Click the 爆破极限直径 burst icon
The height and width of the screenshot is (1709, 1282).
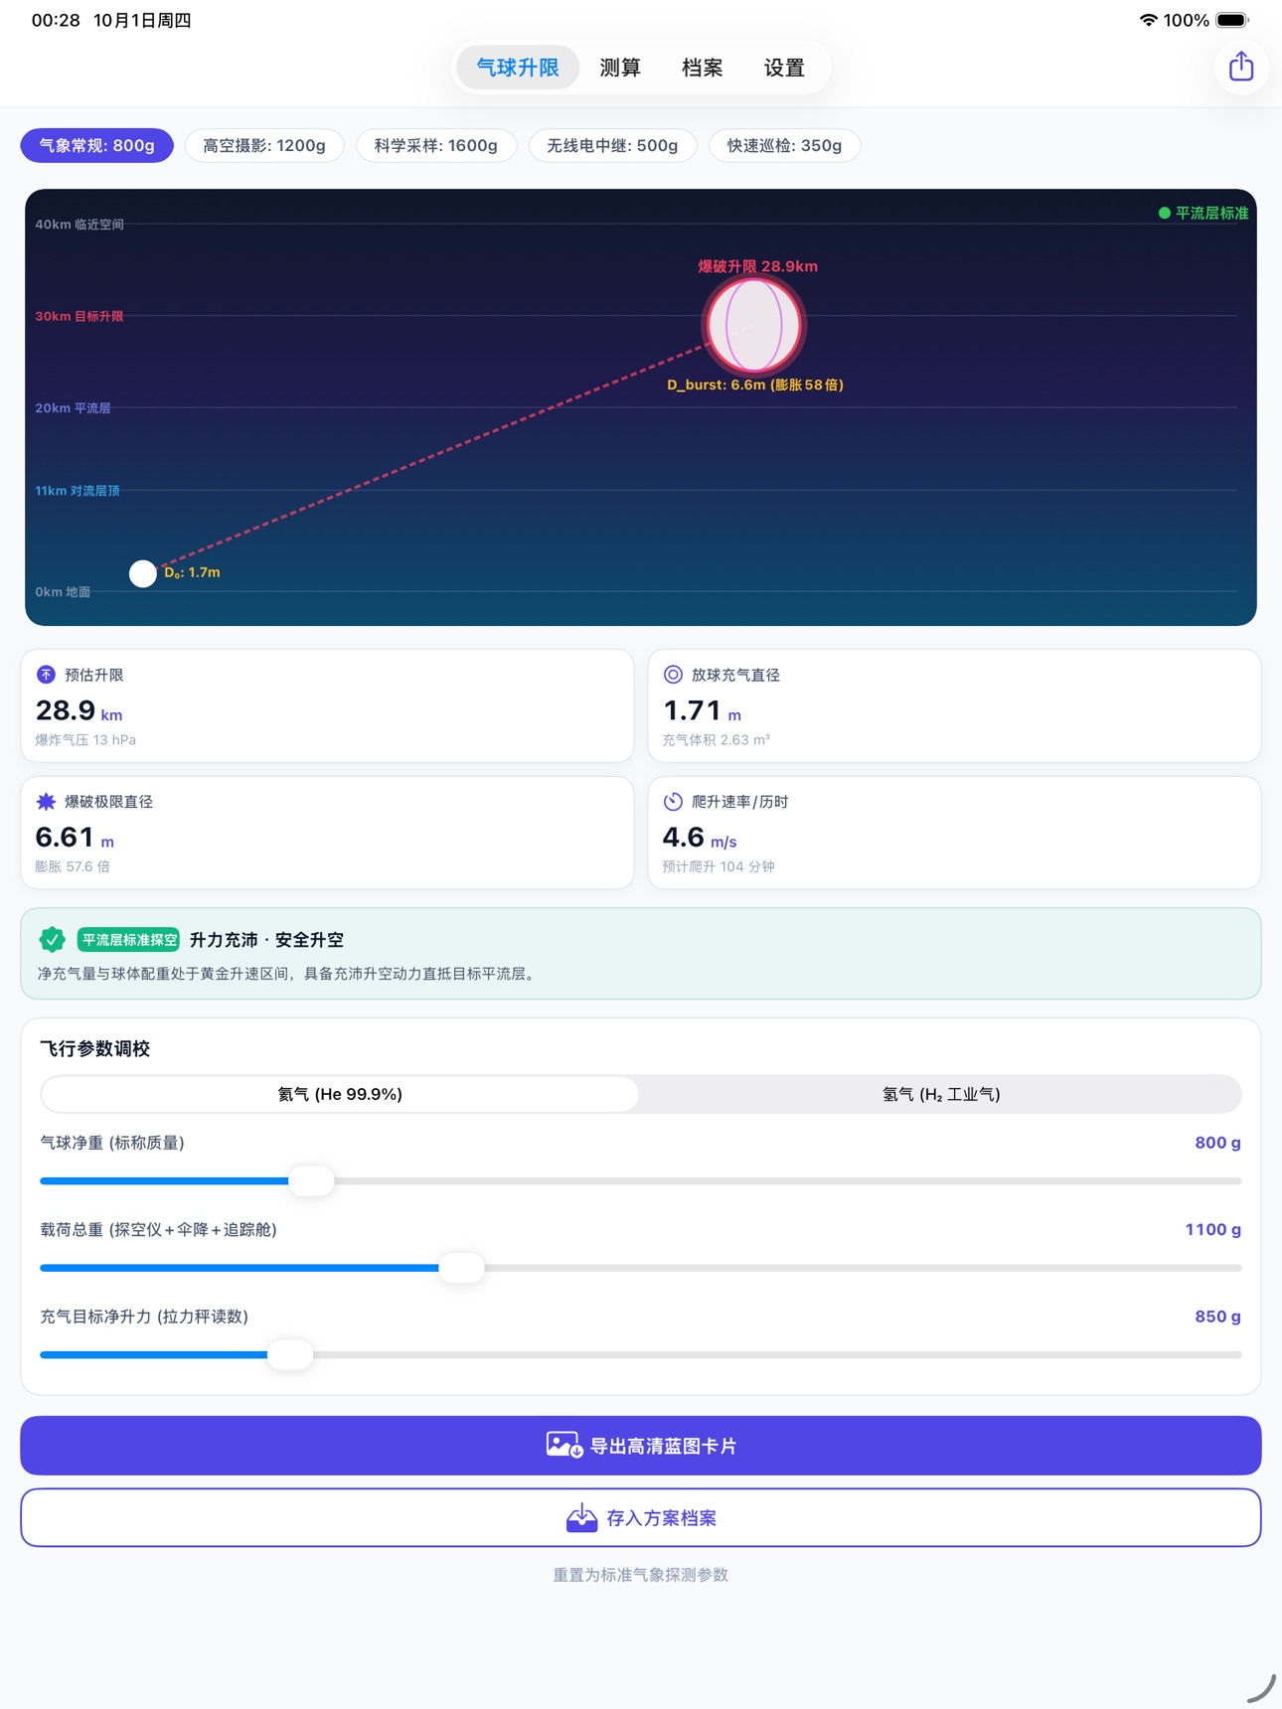[x=46, y=801]
